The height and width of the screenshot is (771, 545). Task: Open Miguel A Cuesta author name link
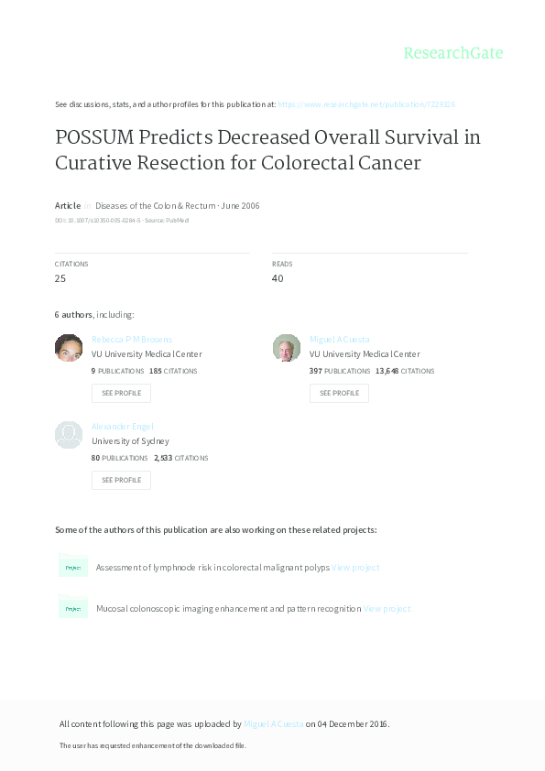(x=340, y=340)
